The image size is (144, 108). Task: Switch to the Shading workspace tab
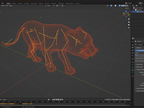coord(41,4)
